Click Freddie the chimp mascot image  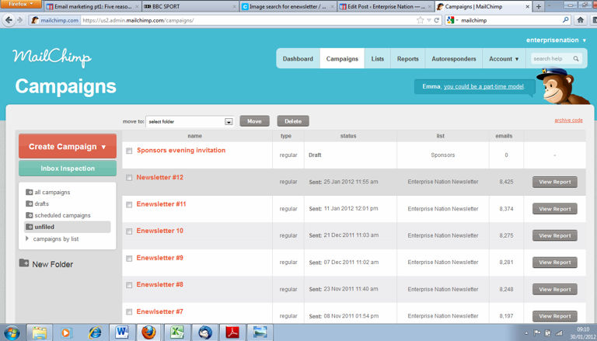tap(561, 87)
